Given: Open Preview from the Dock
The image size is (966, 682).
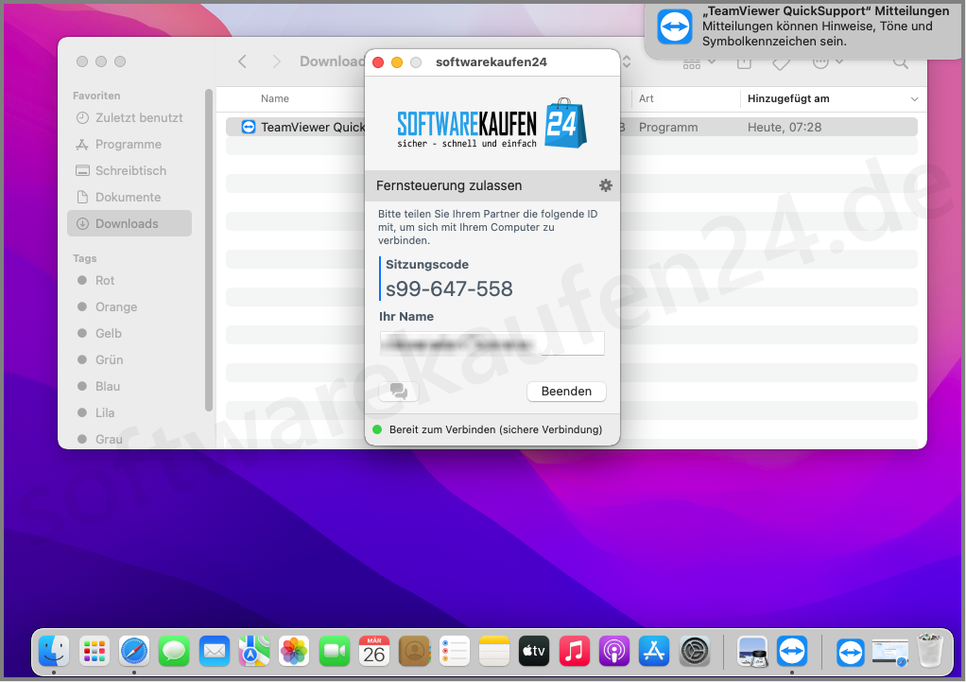Looking at the screenshot, I should 752,651.
